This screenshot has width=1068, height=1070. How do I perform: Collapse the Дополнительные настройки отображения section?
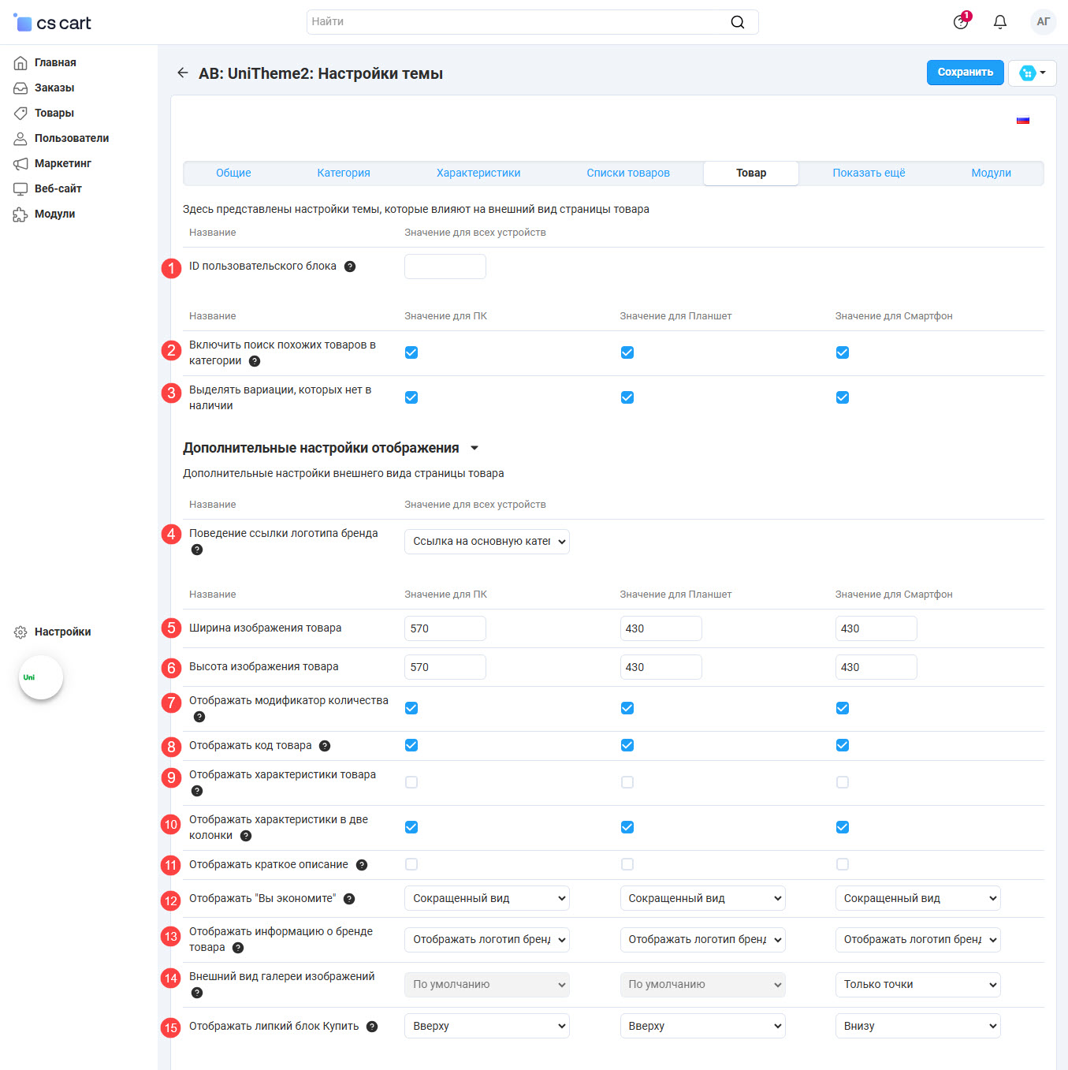tap(474, 448)
